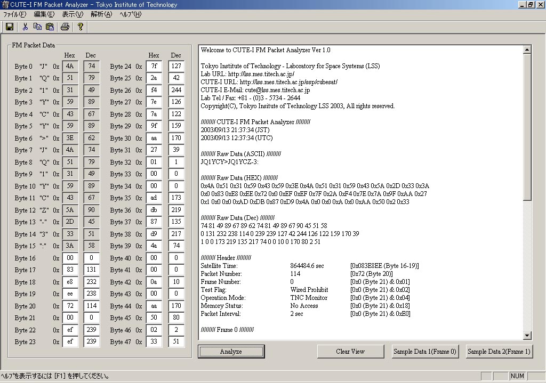The height and width of the screenshot is (383, 546).
Task: Focus the Dec field for Byte 46
Action: (x=176, y=330)
